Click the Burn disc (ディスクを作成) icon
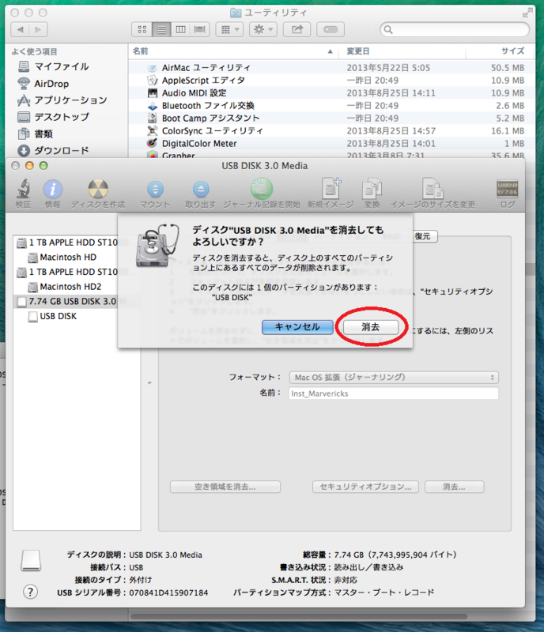This screenshot has width=544, height=632. pos(98,189)
